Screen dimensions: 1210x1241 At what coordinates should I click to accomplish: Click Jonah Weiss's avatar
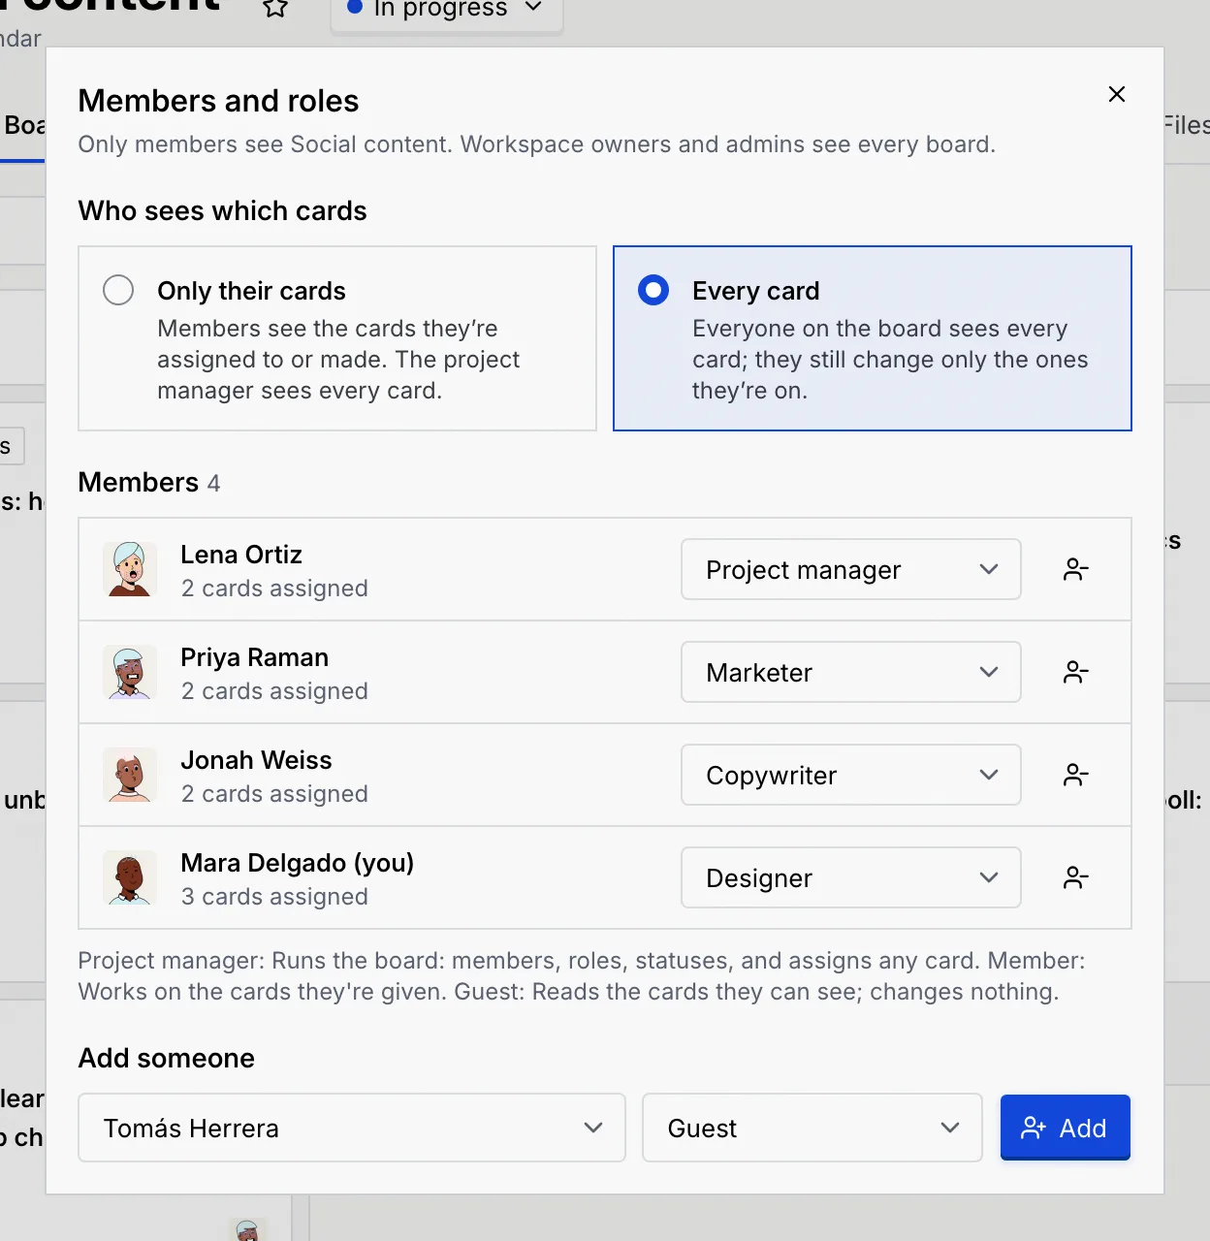coord(130,775)
